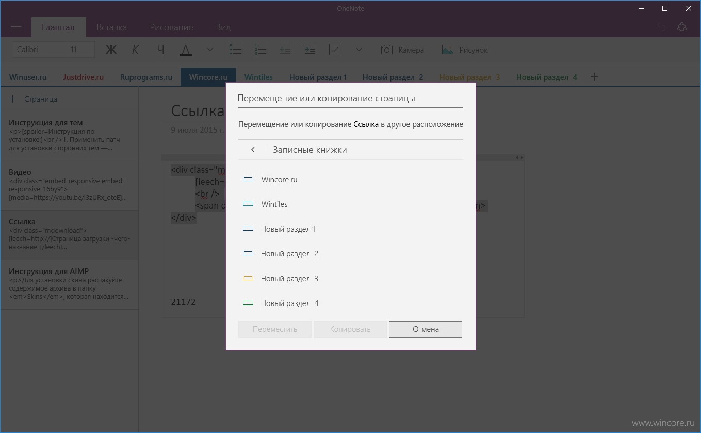Switch to the Главная ribbon tab
Image resolution: width=701 pixels, height=433 pixels.
click(x=58, y=27)
